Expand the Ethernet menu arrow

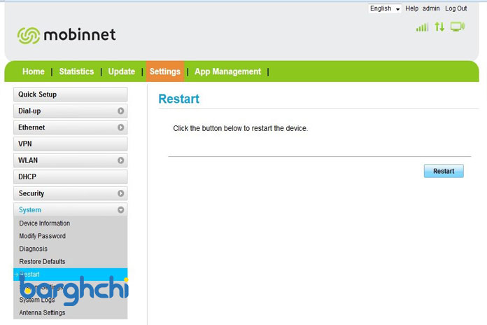click(x=121, y=127)
